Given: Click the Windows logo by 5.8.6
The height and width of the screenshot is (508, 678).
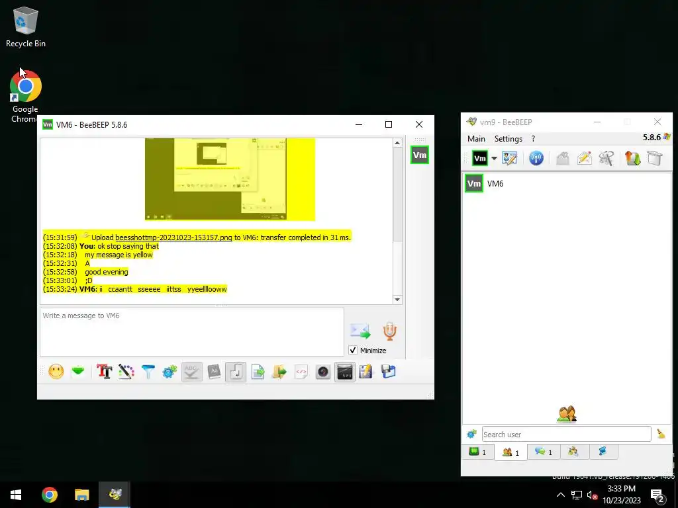Looking at the screenshot, I should click(x=666, y=137).
